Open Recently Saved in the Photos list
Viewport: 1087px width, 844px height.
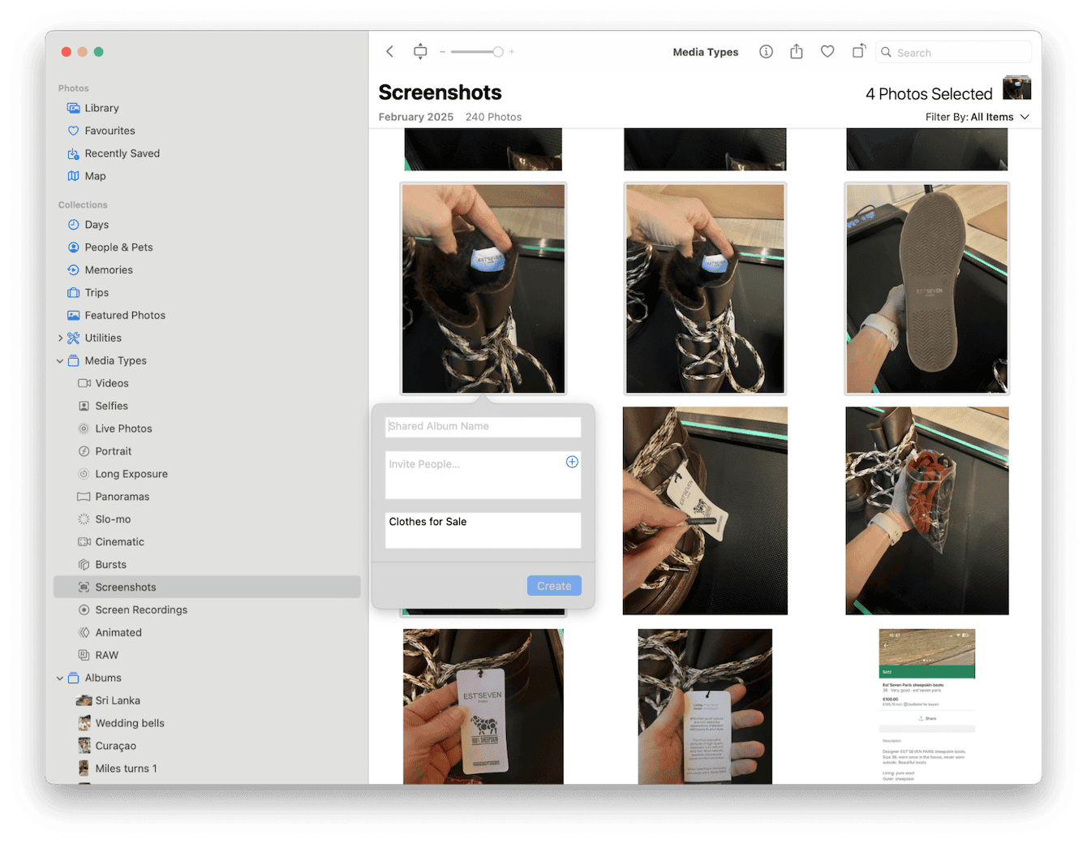122,153
